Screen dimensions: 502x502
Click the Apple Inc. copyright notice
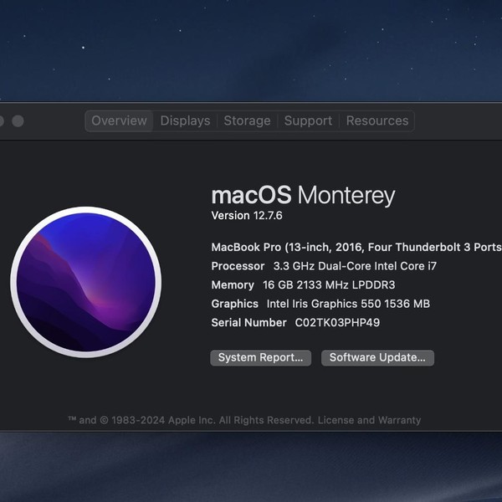tap(191, 420)
